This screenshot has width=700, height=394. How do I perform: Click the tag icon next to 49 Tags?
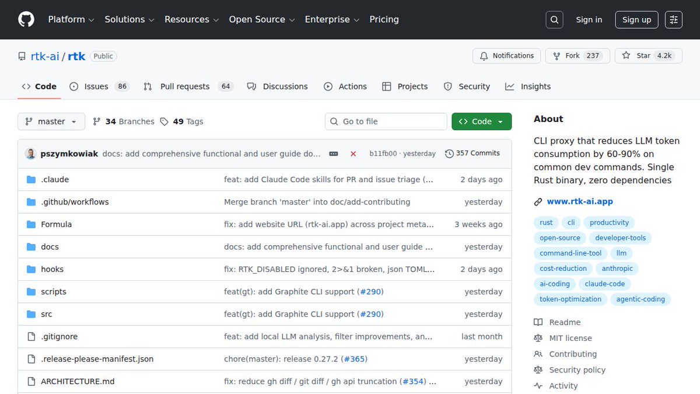pyautogui.click(x=164, y=121)
